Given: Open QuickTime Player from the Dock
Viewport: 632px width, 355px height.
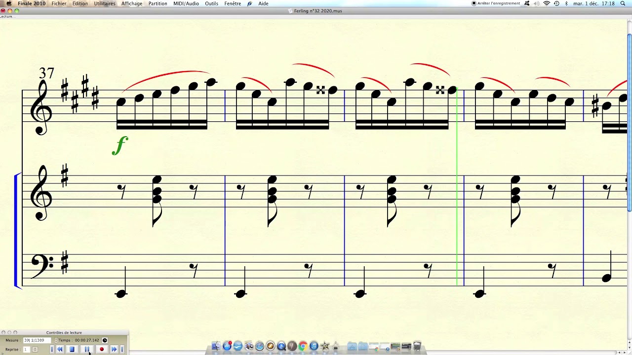Looking at the screenshot, I should pos(281,346).
